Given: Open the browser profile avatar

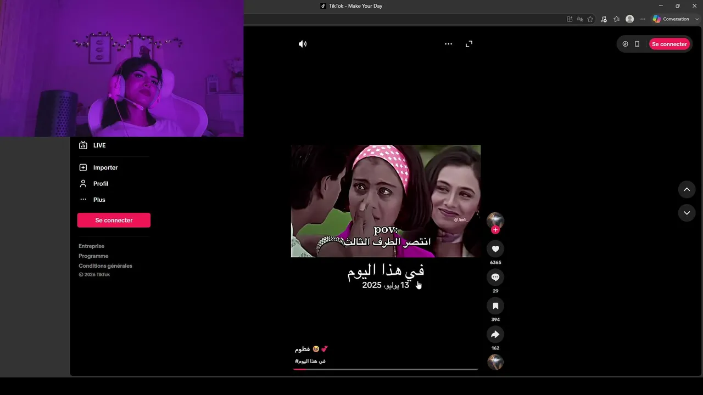Looking at the screenshot, I should coord(630,19).
